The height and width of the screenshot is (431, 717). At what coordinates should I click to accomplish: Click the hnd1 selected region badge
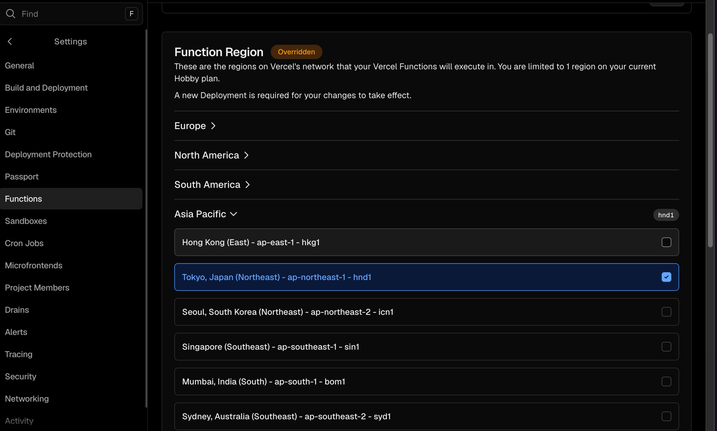(666, 215)
